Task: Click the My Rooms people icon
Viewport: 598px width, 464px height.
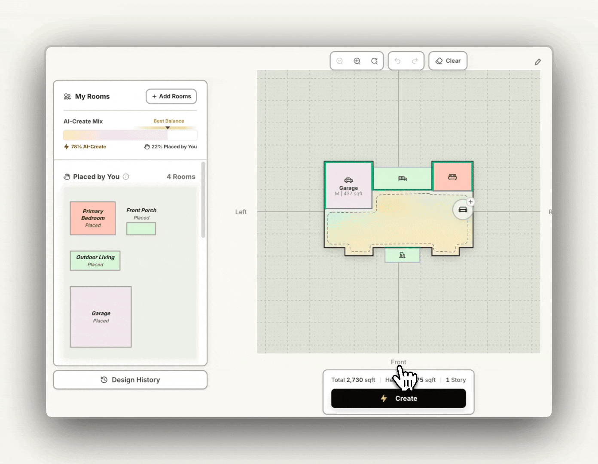Action: coord(67,97)
